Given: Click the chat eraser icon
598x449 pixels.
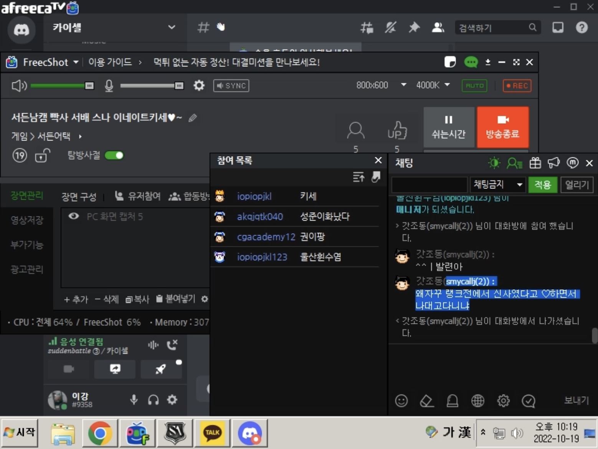Looking at the screenshot, I should click(426, 401).
